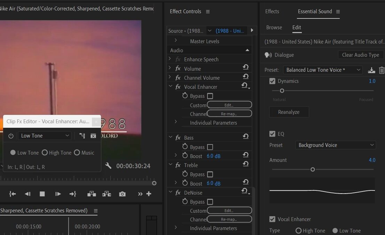Reset the Treble Boost parameter
The height and width of the screenshot is (235, 385).
245,182
